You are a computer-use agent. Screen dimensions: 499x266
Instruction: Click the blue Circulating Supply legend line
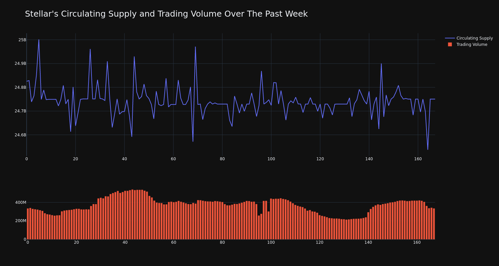(x=450, y=38)
